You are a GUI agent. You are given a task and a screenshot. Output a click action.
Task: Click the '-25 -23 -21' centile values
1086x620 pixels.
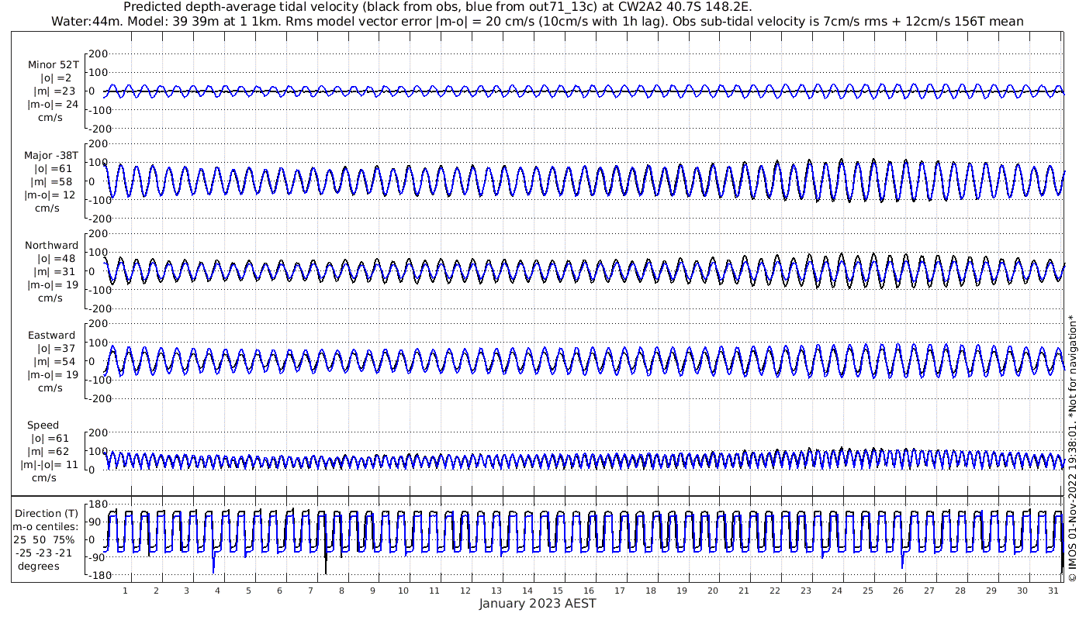click(45, 553)
